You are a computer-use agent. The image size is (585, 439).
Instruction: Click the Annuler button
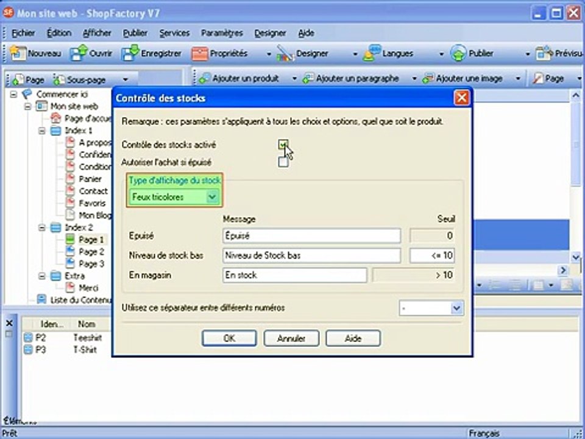tap(291, 338)
